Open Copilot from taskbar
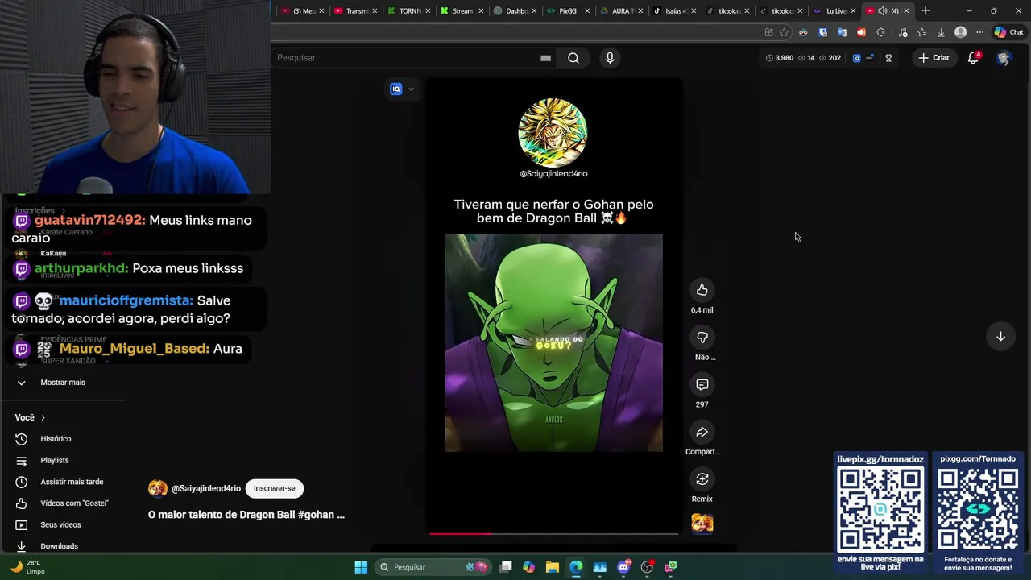The image size is (1031, 580). point(528,567)
